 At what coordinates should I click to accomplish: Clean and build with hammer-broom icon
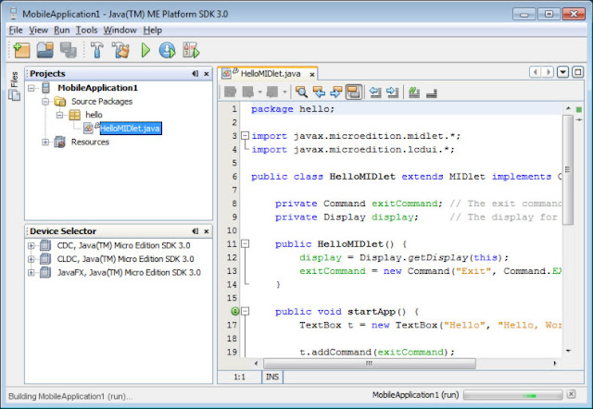click(x=120, y=50)
